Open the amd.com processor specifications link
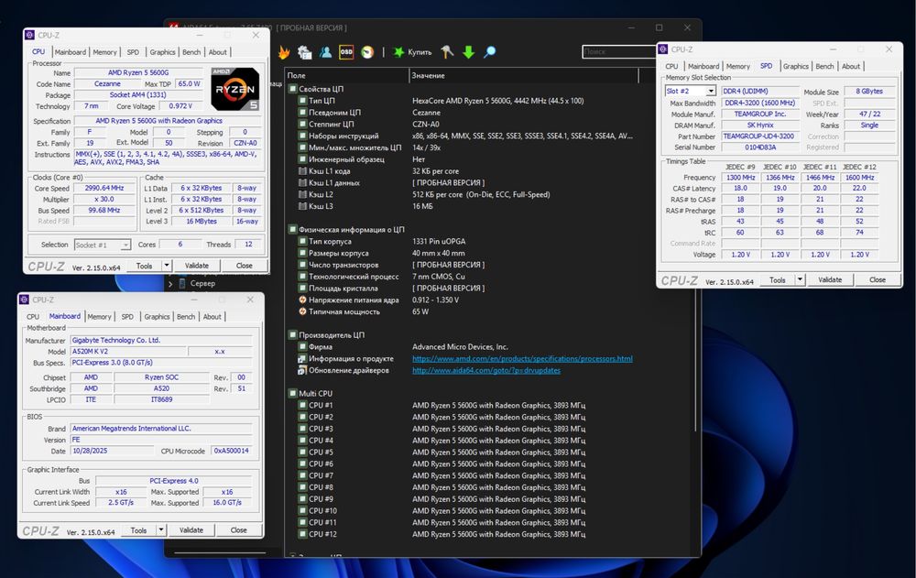Viewport: 916px width, 578px height. [522, 359]
